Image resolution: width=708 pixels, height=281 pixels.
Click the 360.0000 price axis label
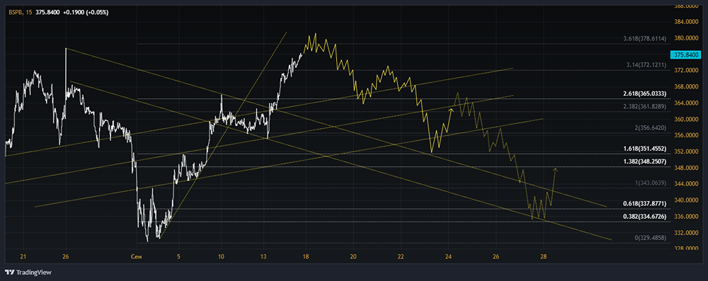pos(686,120)
